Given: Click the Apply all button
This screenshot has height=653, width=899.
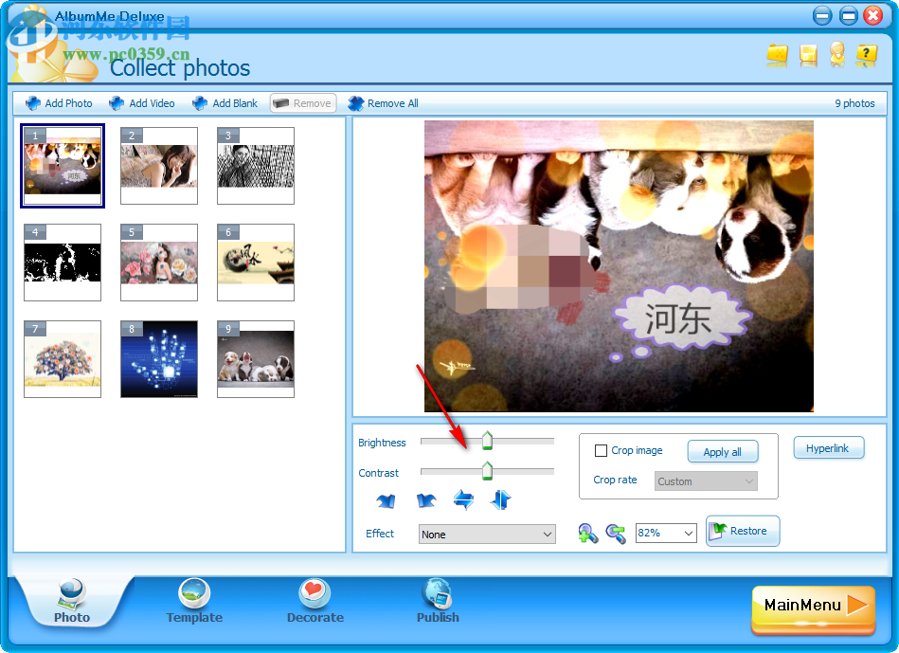Looking at the screenshot, I should coord(723,451).
